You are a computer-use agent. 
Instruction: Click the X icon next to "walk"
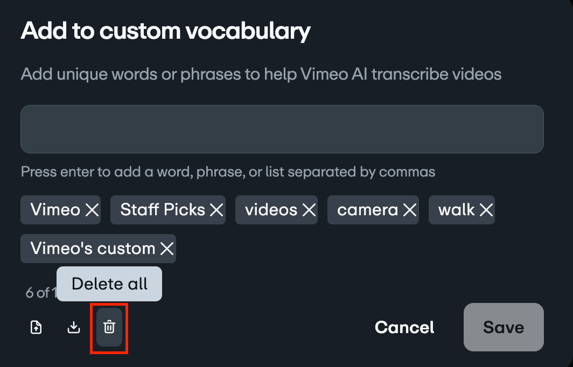[485, 210]
